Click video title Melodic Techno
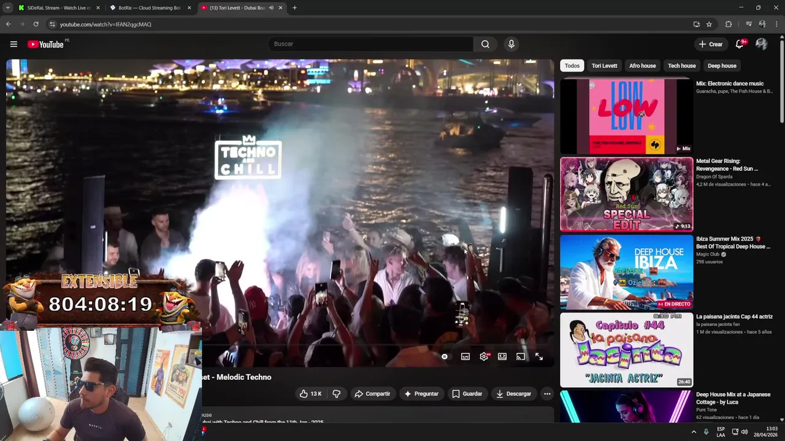The height and width of the screenshot is (441, 785). click(x=237, y=377)
